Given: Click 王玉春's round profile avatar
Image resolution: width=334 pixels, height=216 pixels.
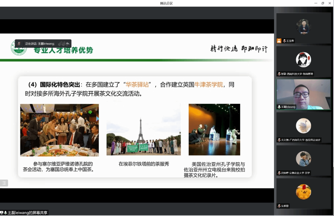Looking at the screenshot, I should pos(303,26).
